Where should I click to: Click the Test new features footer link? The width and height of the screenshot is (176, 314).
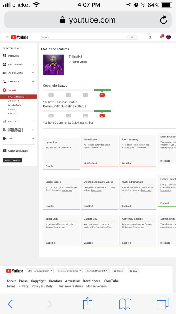pos(71,286)
